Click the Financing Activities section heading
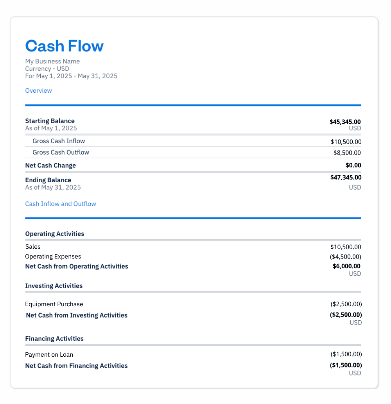This screenshot has height=404, width=391. click(x=54, y=339)
